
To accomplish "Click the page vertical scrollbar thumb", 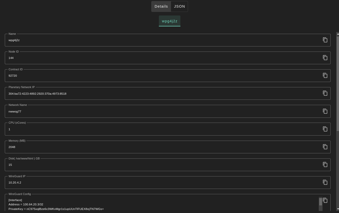I will [337, 84].
